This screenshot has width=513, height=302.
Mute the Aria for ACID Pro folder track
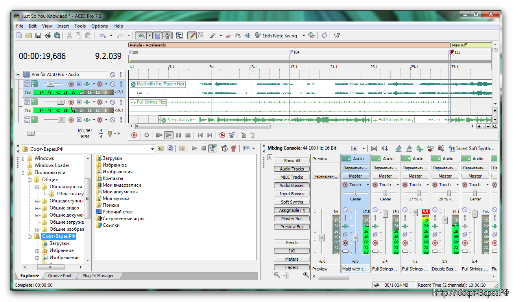tap(113, 74)
